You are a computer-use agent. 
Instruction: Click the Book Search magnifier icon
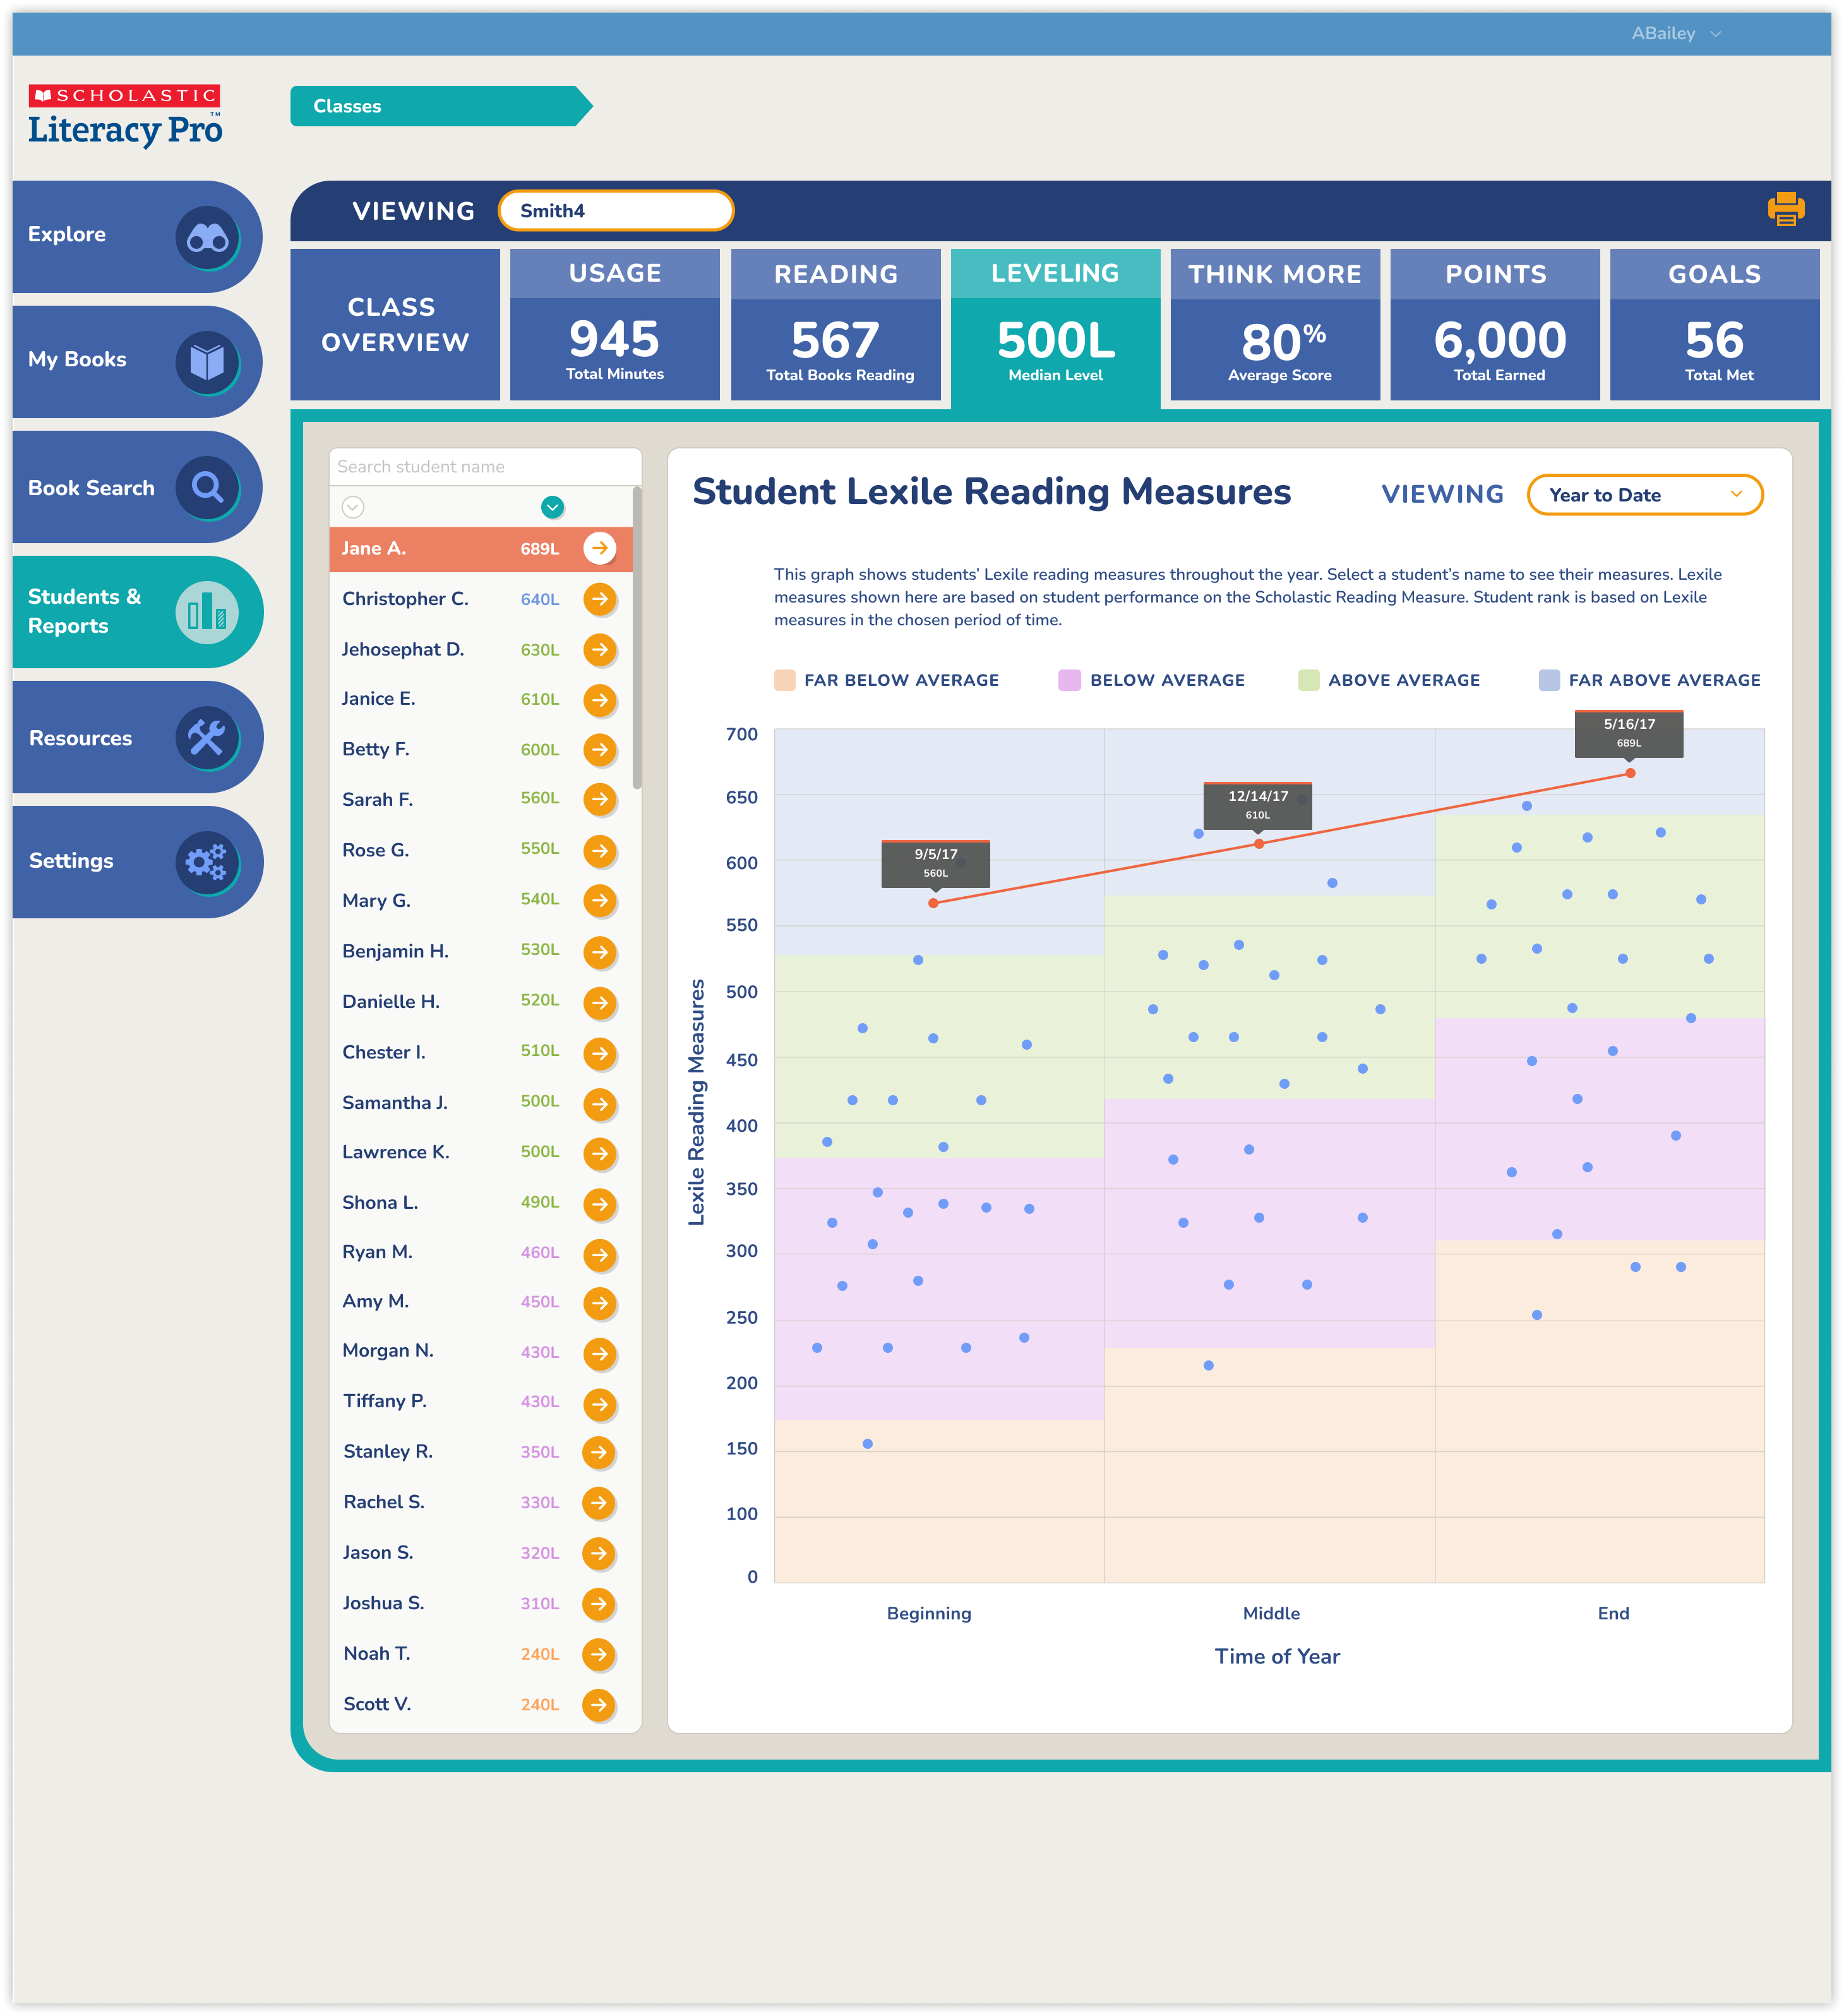click(208, 487)
